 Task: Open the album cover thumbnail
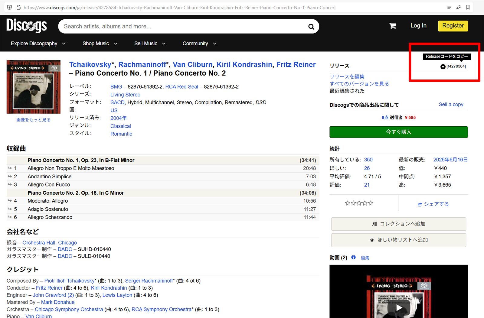coord(34,87)
